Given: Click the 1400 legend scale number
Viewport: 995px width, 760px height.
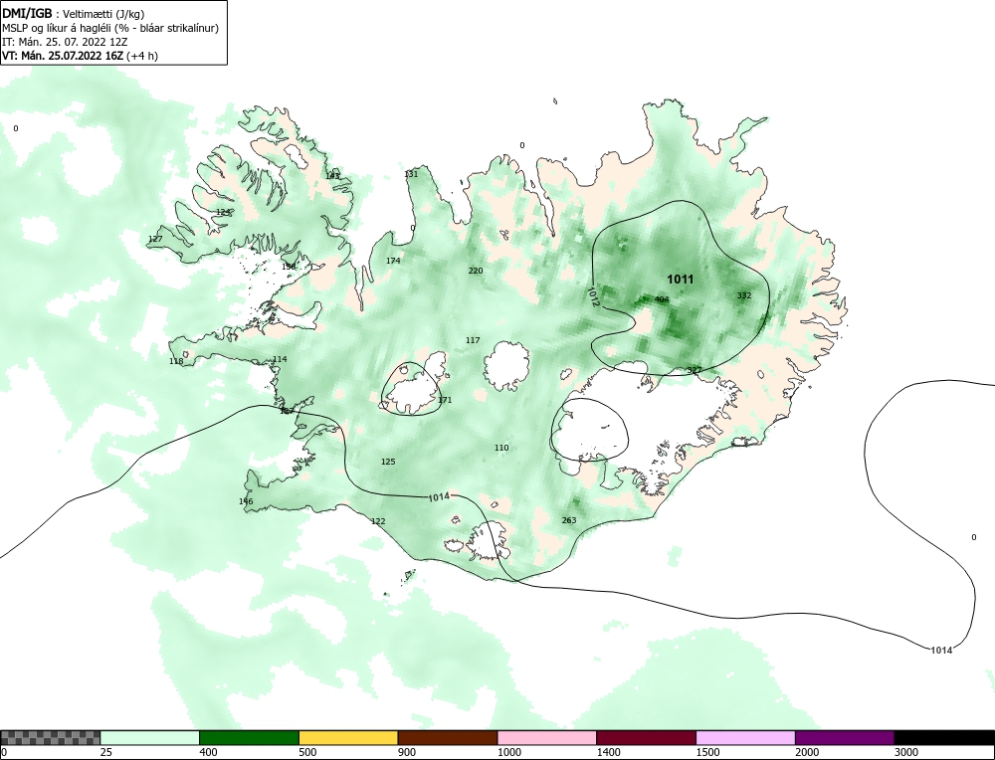Looking at the screenshot, I should click(x=607, y=752).
